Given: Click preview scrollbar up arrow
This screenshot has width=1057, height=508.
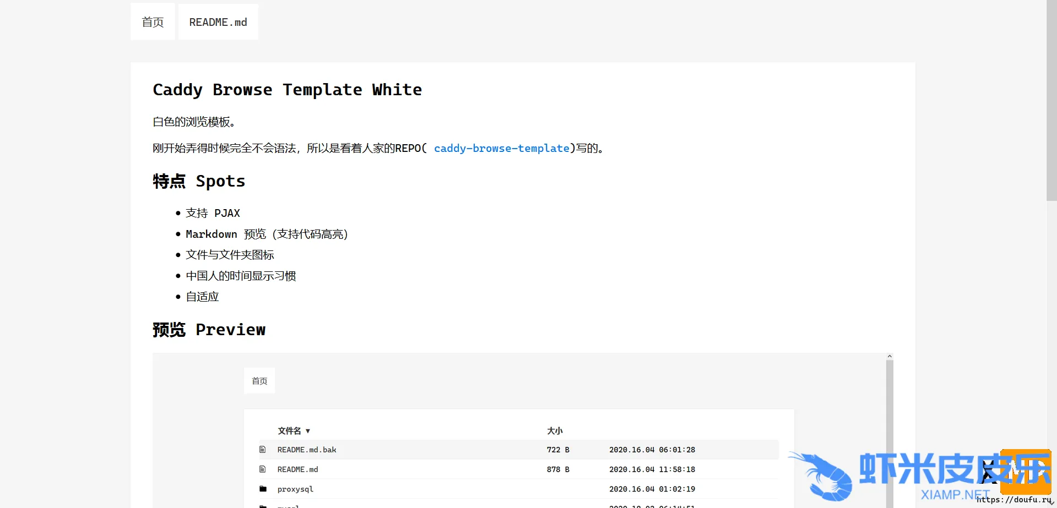Looking at the screenshot, I should tap(890, 357).
